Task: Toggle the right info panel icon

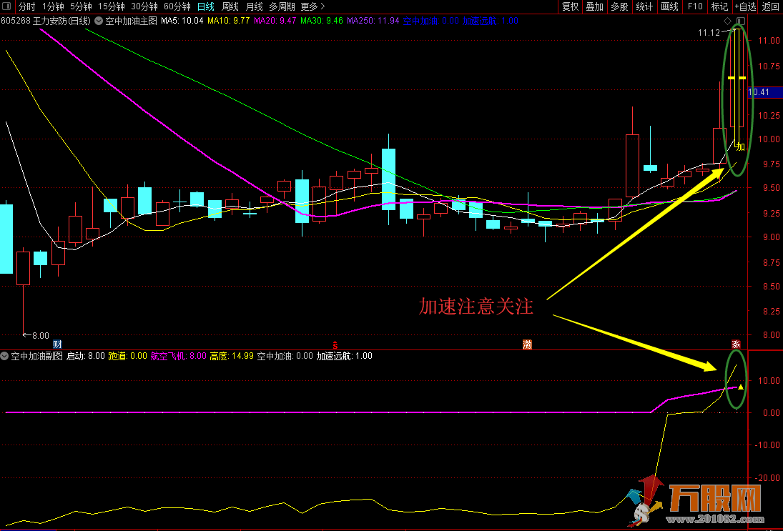Action: pyautogui.click(x=741, y=21)
